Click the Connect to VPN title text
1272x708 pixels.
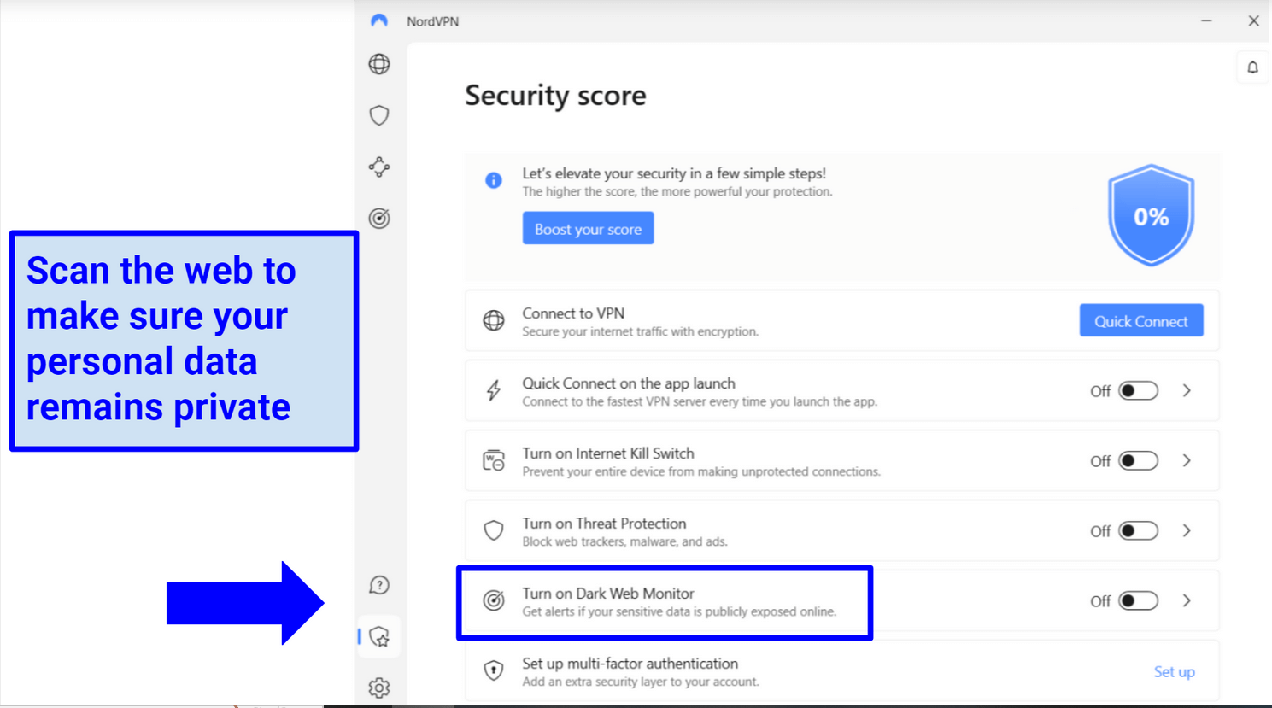coord(573,313)
